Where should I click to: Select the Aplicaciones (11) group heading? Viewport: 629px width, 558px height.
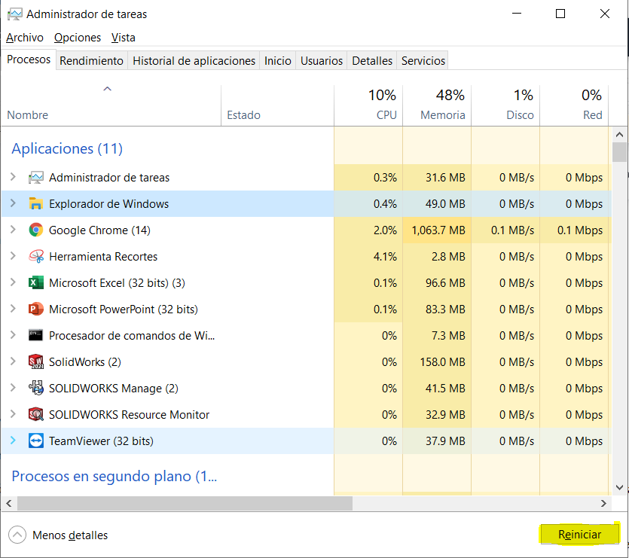tap(67, 149)
